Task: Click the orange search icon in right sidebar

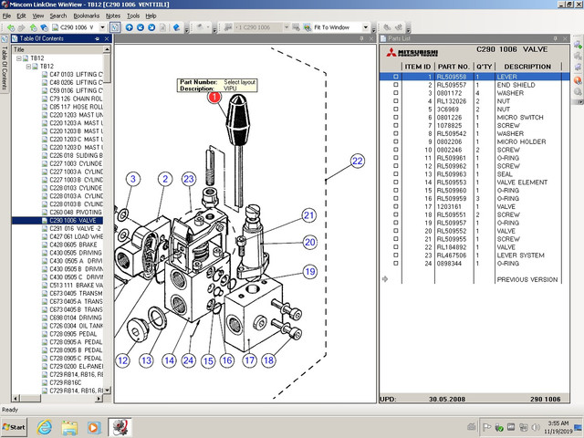Action: coord(578,80)
